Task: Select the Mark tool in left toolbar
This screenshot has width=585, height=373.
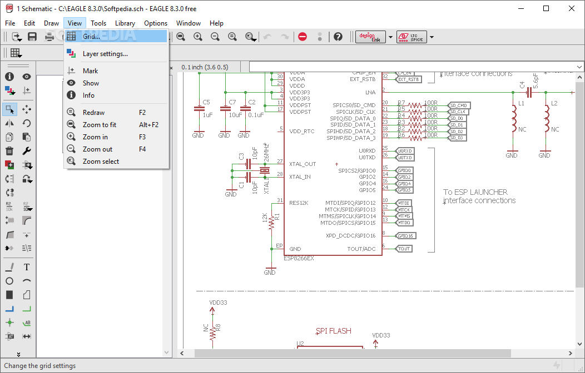Action: (x=27, y=90)
